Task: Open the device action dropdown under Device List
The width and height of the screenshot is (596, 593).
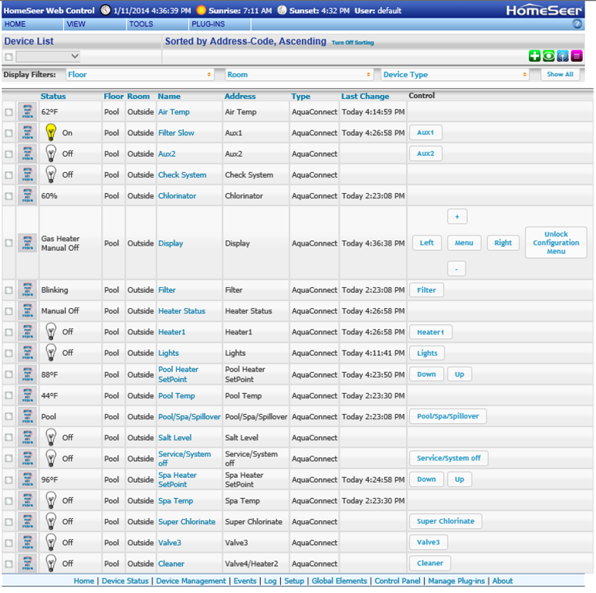Action: (x=48, y=56)
